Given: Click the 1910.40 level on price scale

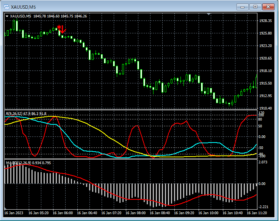Looking at the screenshot, I should (x=266, y=108).
